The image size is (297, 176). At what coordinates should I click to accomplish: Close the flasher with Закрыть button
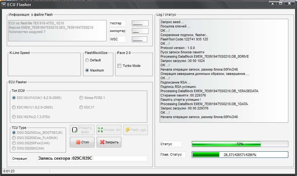click(x=109, y=142)
